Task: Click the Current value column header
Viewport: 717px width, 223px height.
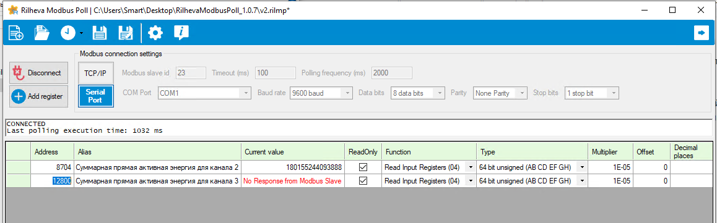Action: point(293,151)
